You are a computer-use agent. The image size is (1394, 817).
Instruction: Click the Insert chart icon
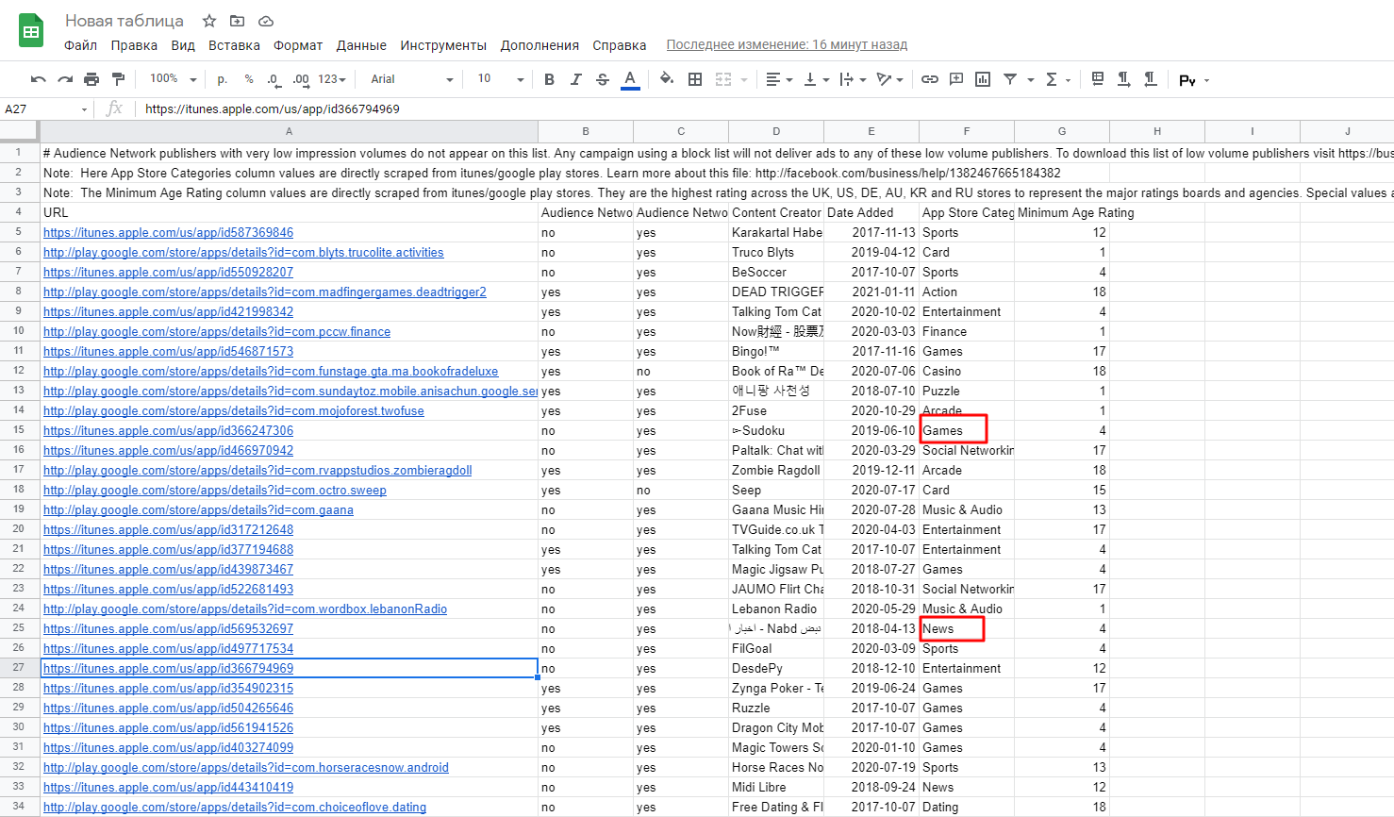[x=982, y=79]
